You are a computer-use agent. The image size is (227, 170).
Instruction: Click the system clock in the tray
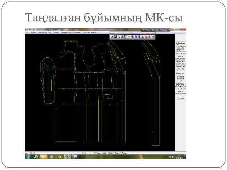[179, 157]
